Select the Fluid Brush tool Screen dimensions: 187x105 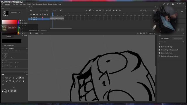(13, 78)
